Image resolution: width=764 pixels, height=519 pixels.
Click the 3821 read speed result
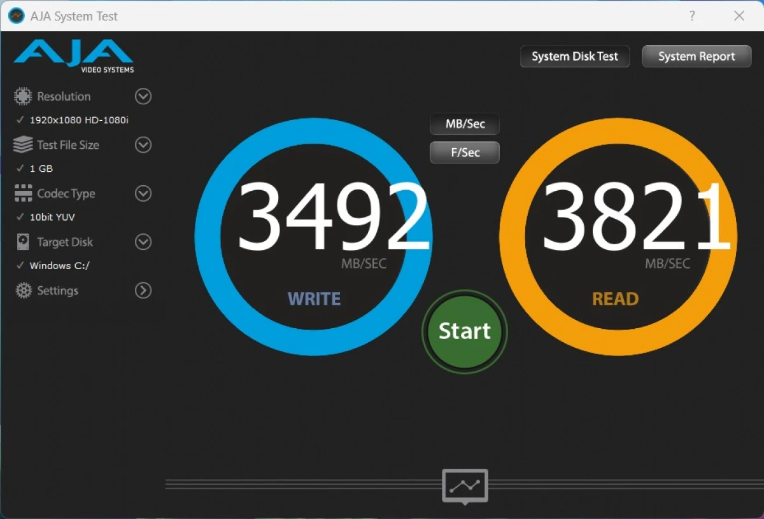[x=635, y=218]
